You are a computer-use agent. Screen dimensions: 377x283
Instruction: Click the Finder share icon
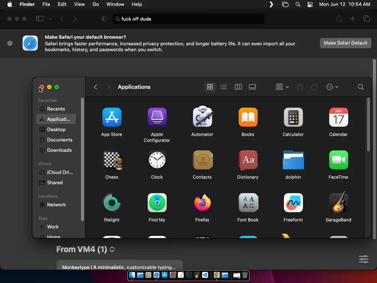tap(300, 87)
